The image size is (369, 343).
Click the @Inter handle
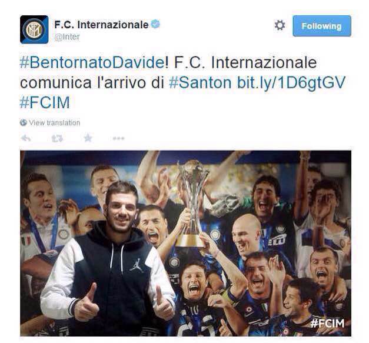(67, 37)
